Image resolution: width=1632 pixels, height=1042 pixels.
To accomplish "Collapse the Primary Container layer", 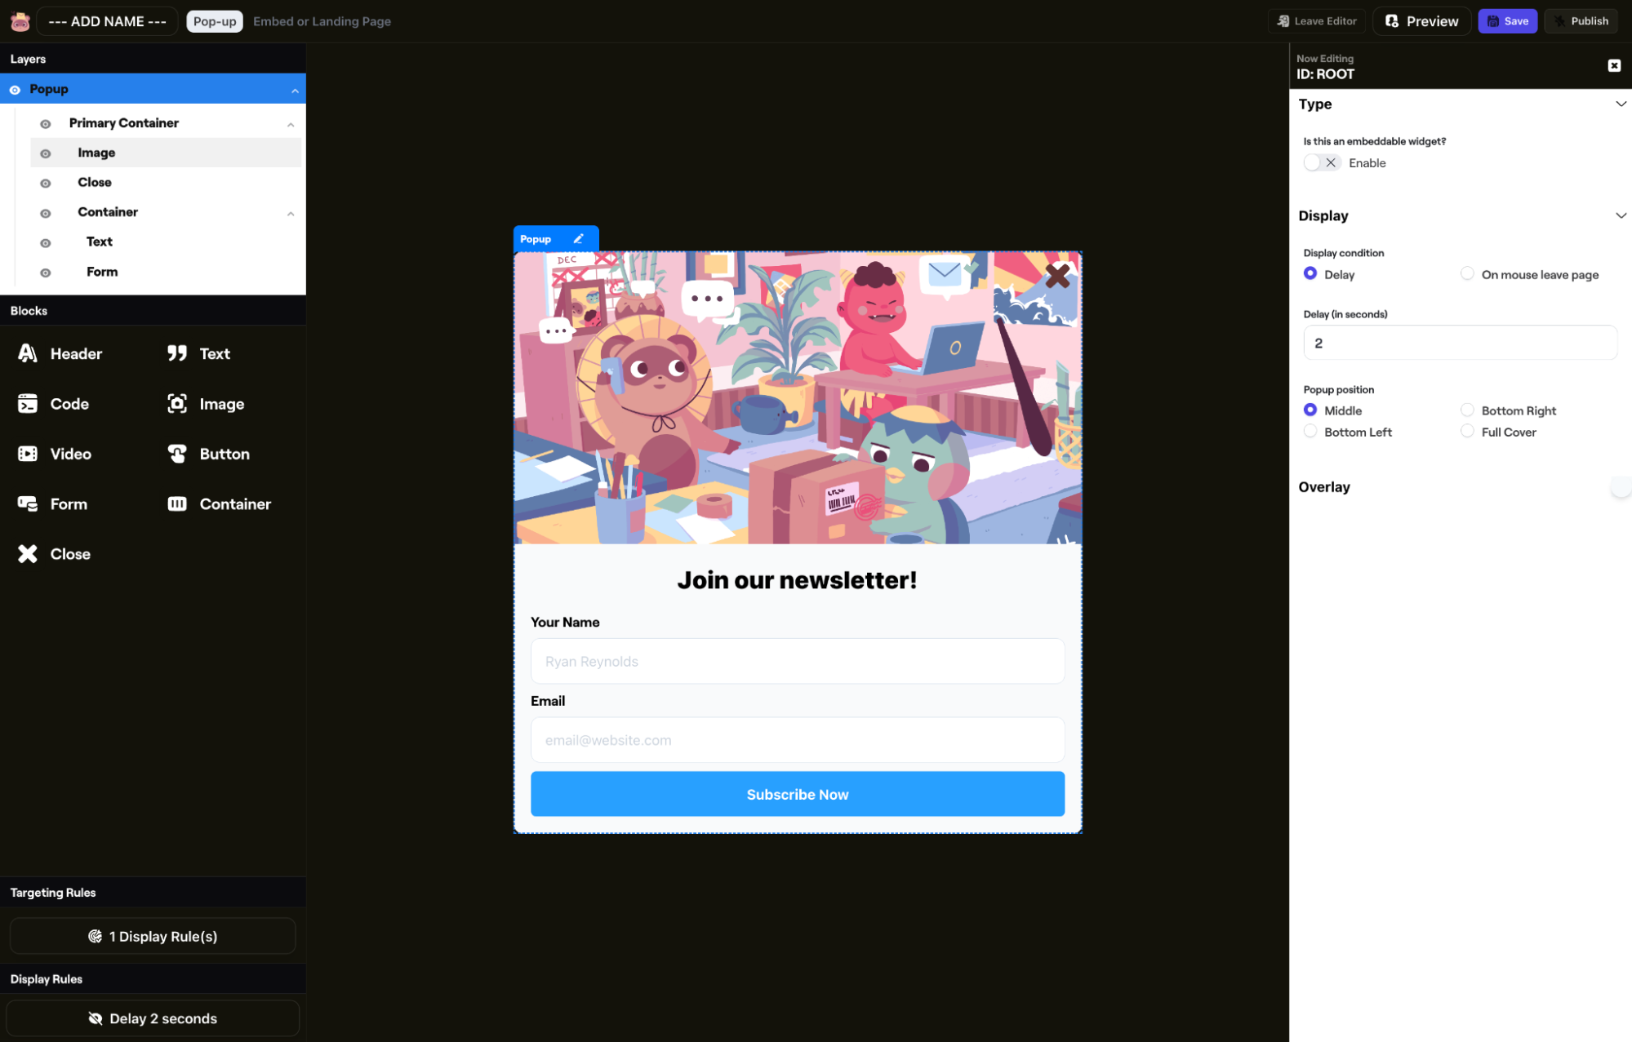I will pyautogui.click(x=291, y=124).
